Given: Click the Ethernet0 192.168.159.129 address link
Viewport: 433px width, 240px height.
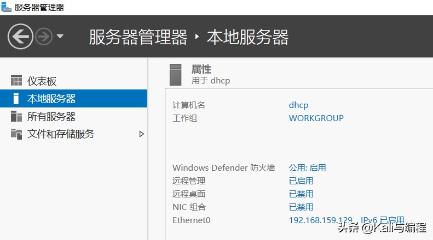Looking at the screenshot, I should [347, 220].
